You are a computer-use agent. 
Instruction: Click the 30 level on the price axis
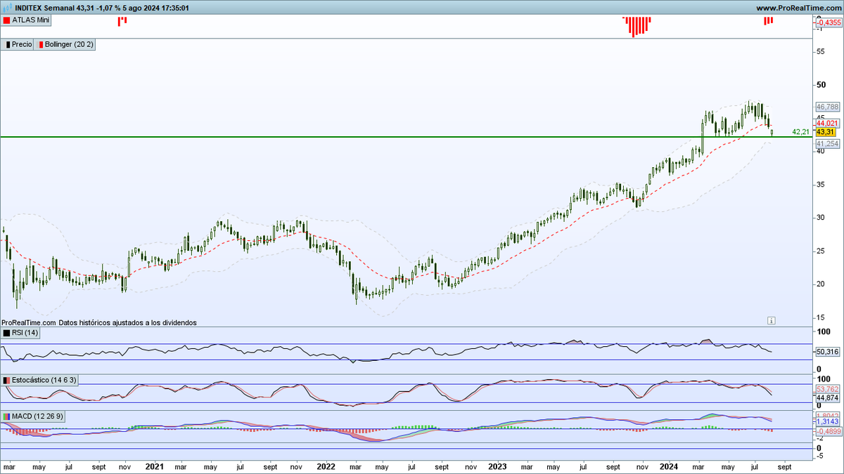820,218
